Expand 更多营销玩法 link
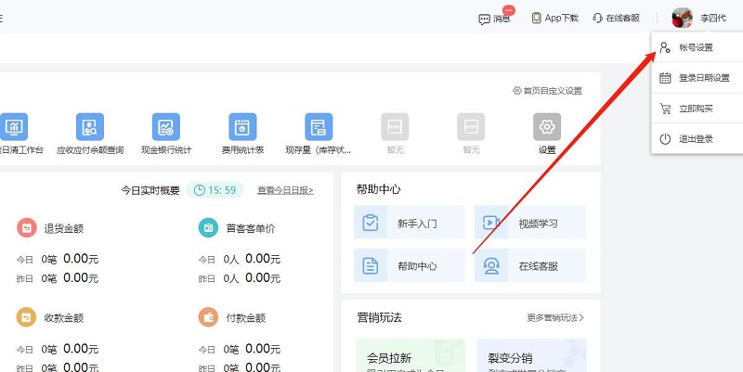 (x=555, y=317)
